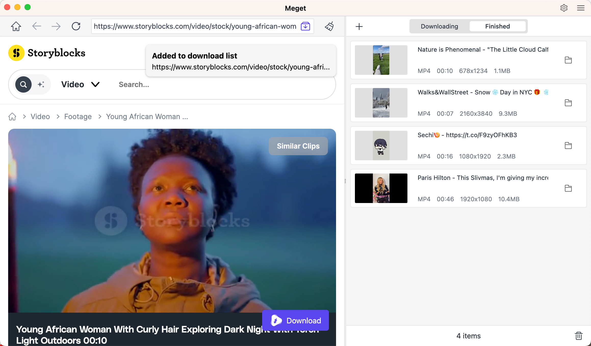Click the video preview player

pos(172,221)
